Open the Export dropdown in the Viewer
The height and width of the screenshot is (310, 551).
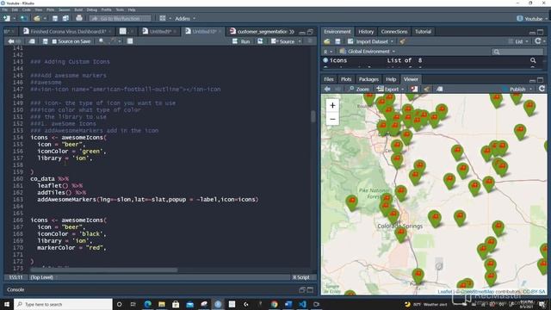click(390, 89)
